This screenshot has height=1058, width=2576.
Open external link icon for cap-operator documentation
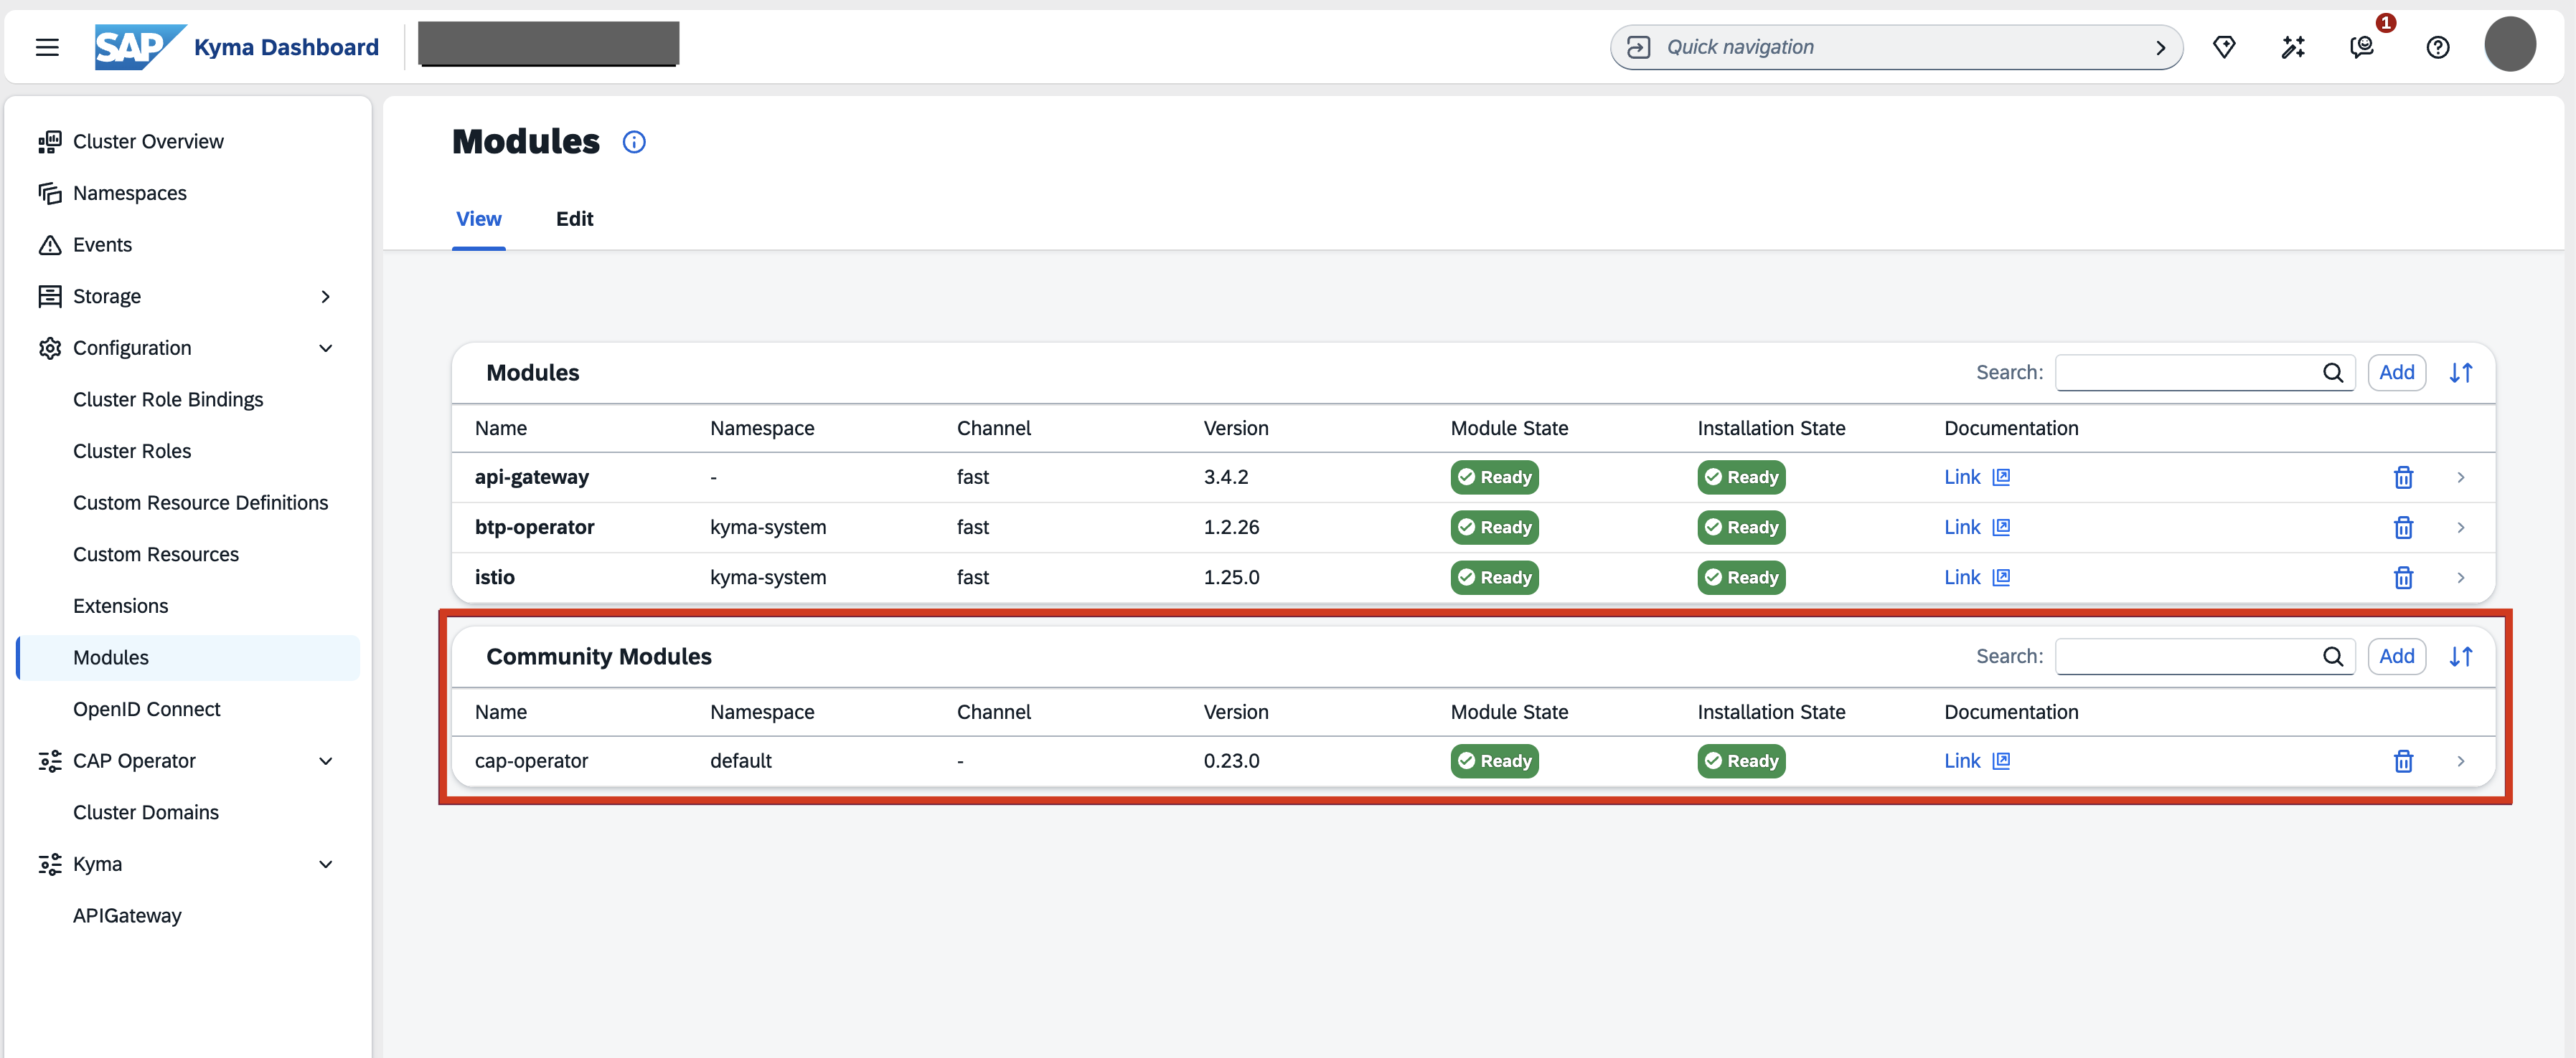tap(2001, 761)
